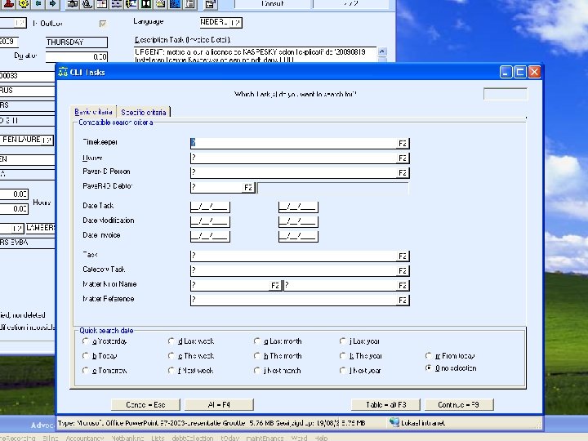Select the Tomorrow radio button

pyautogui.click(x=86, y=371)
